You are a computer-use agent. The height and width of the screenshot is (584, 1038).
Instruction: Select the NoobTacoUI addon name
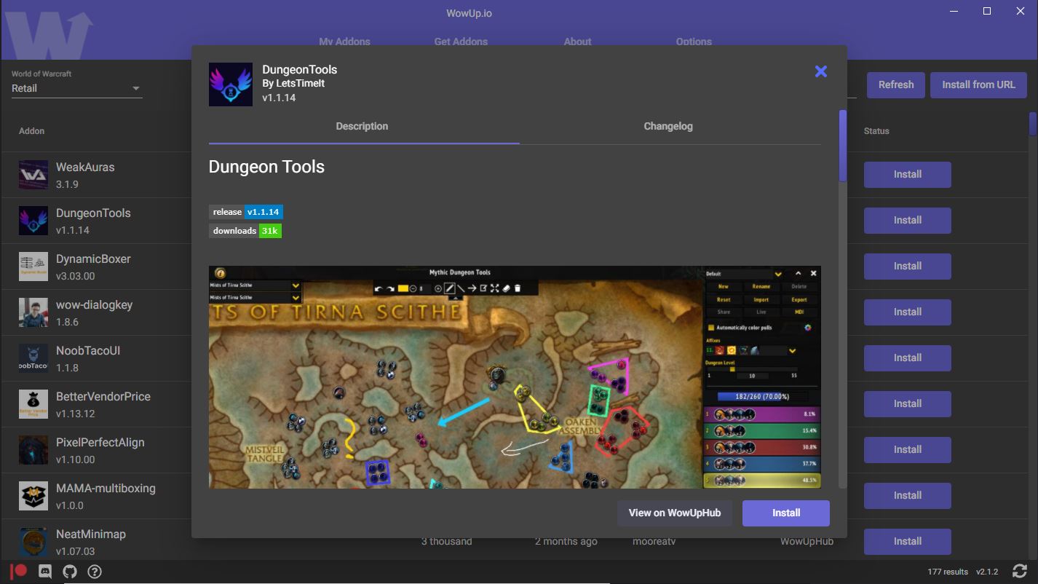(88, 350)
